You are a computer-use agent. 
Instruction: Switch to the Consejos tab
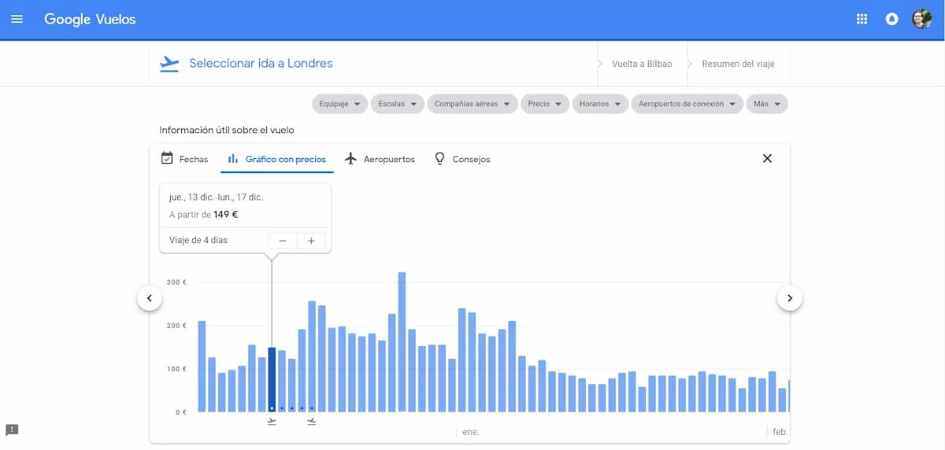coord(462,159)
